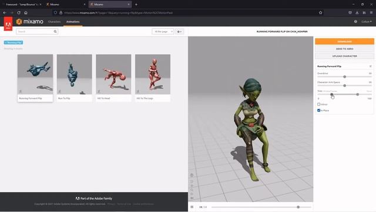Image resolution: width=376 pixels, height=212 pixels.
Task: Click the playback scrubber handle
Action: pos(298,207)
